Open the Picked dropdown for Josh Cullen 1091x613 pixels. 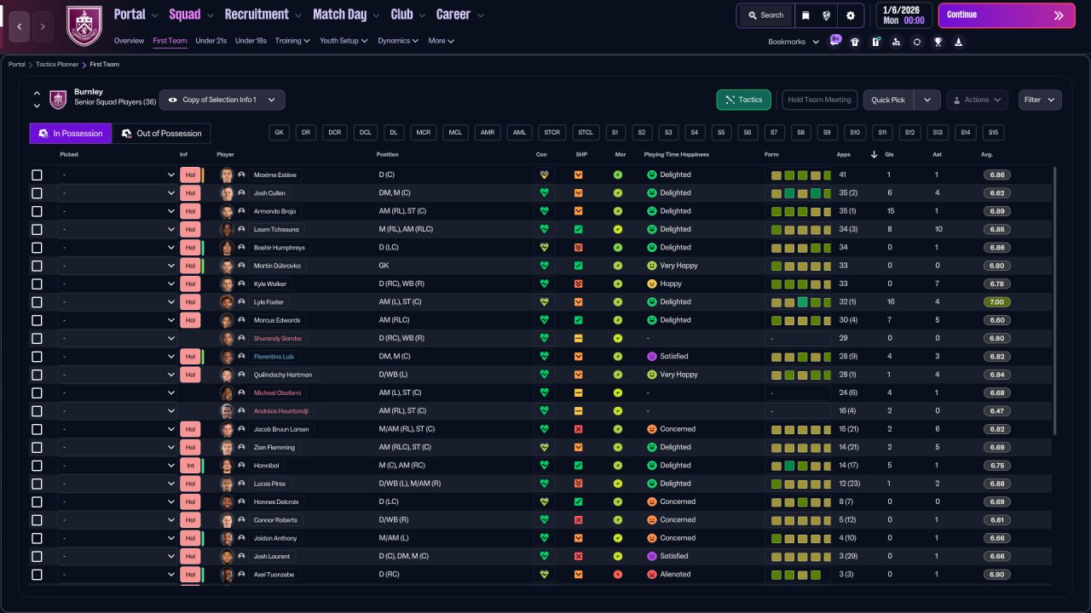click(x=118, y=193)
